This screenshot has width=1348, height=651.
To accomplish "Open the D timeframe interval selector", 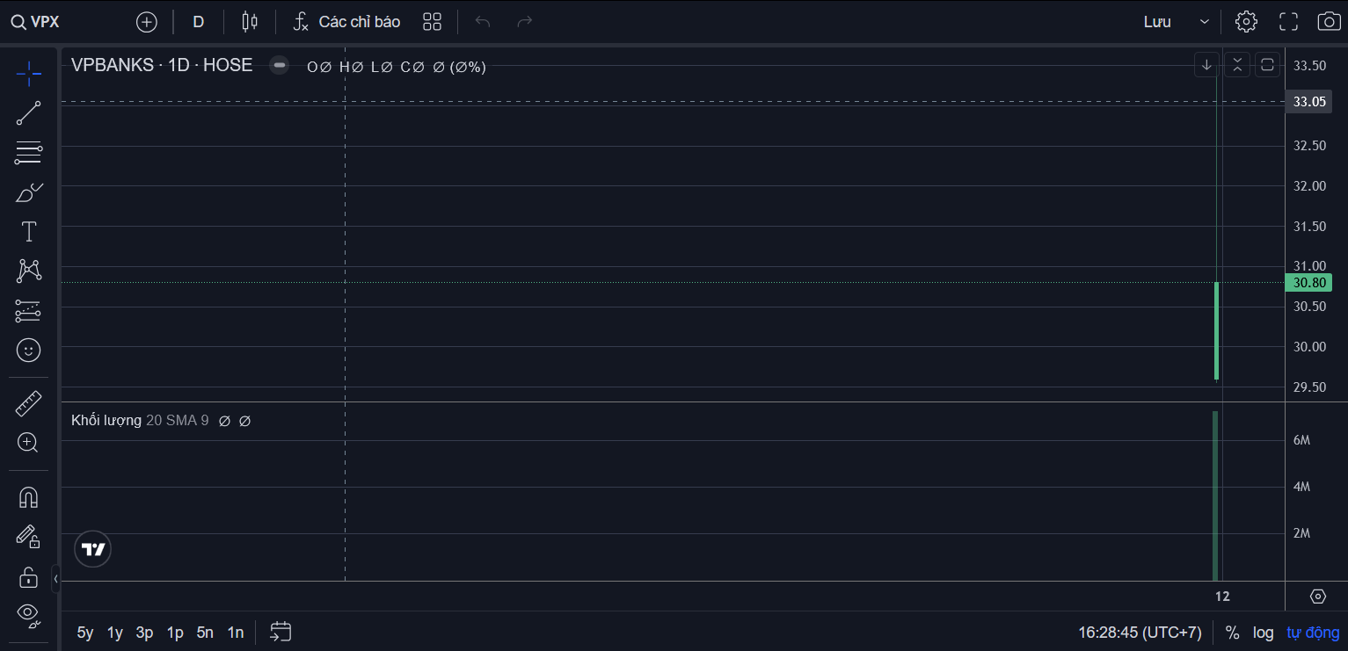I will [199, 22].
